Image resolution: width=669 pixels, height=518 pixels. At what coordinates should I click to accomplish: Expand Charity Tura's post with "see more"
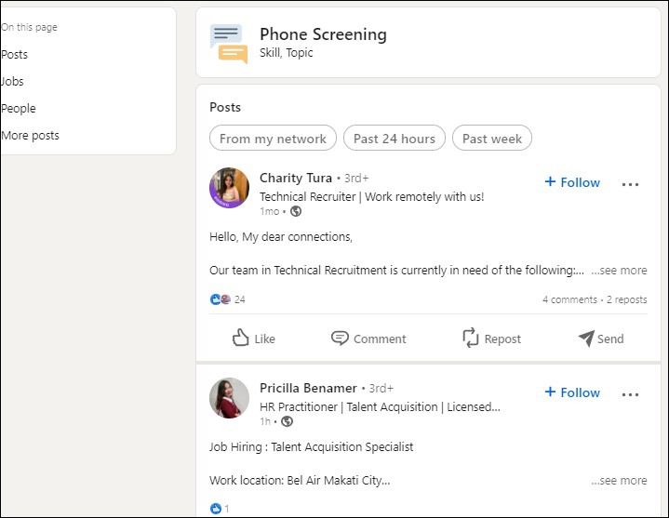[621, 271]
